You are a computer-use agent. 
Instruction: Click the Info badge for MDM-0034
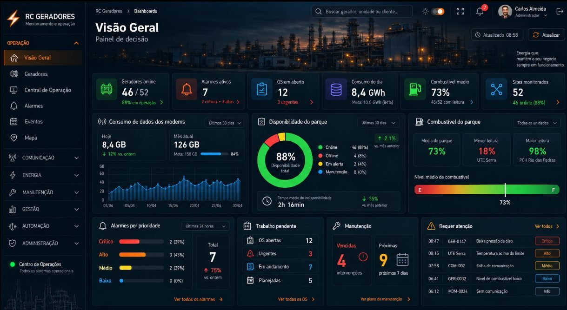coord(547,291)
